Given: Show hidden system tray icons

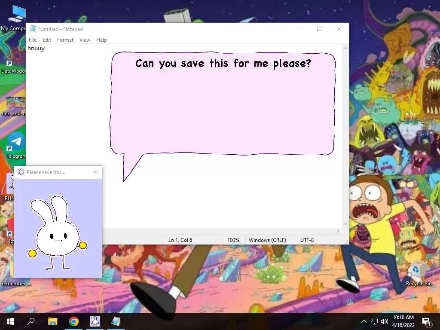Looking at the screenshot, I should coord(364,321).
